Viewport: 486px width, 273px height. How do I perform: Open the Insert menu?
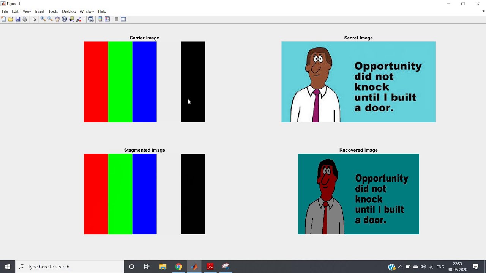point(39,11)
